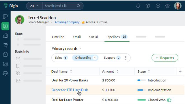Open the notifications bell icon

coord(138,6)
